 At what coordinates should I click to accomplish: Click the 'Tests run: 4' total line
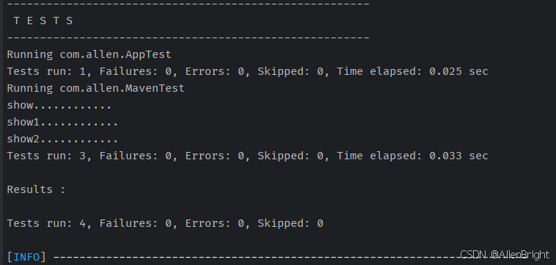[x=165, y=223]
